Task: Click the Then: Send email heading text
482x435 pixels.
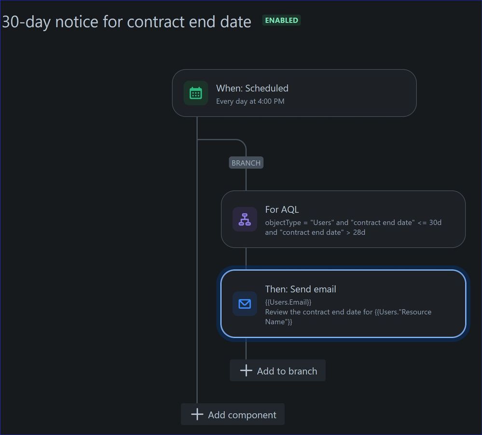Action: tap(301, 289)
